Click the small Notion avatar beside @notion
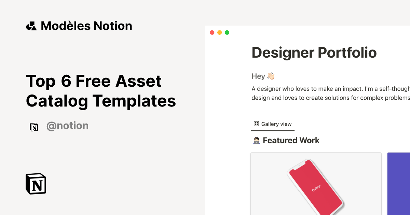 point(34,127)
